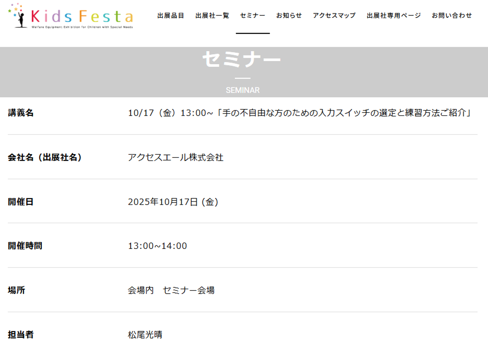Image resolution: width=488 pixels, height=352 pixels.
Task: Click the 開催日 row label
Action: (21, 202)
